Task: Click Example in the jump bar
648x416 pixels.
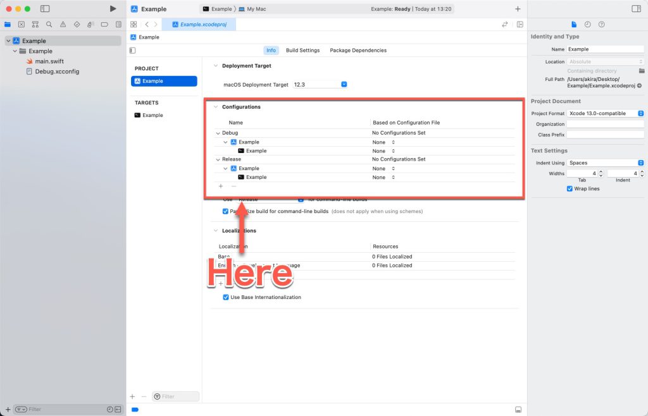Action: coord(145,37)
